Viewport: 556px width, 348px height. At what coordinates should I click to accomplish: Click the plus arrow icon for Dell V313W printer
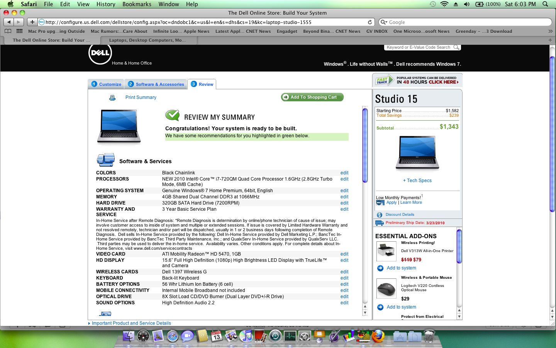(380, 268)
